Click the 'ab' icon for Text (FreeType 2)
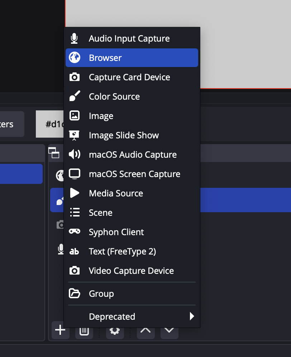Viewport: 291px width, 357px height. pyautogui.click(x=74, y=251)
